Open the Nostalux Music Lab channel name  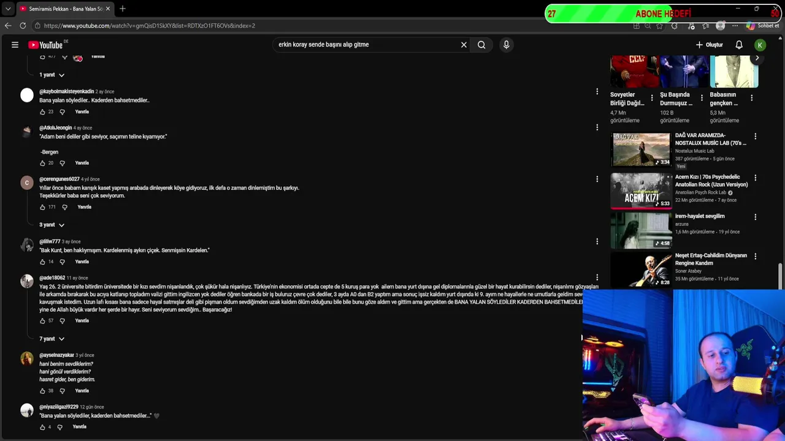coord(694,151)
